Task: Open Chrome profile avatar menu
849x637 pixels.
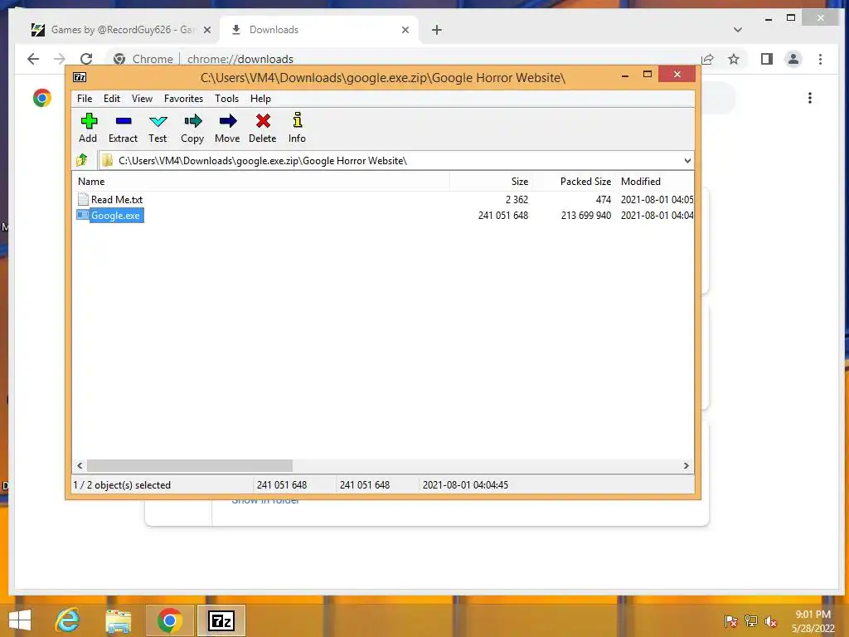Action: (x=793, y=59)
